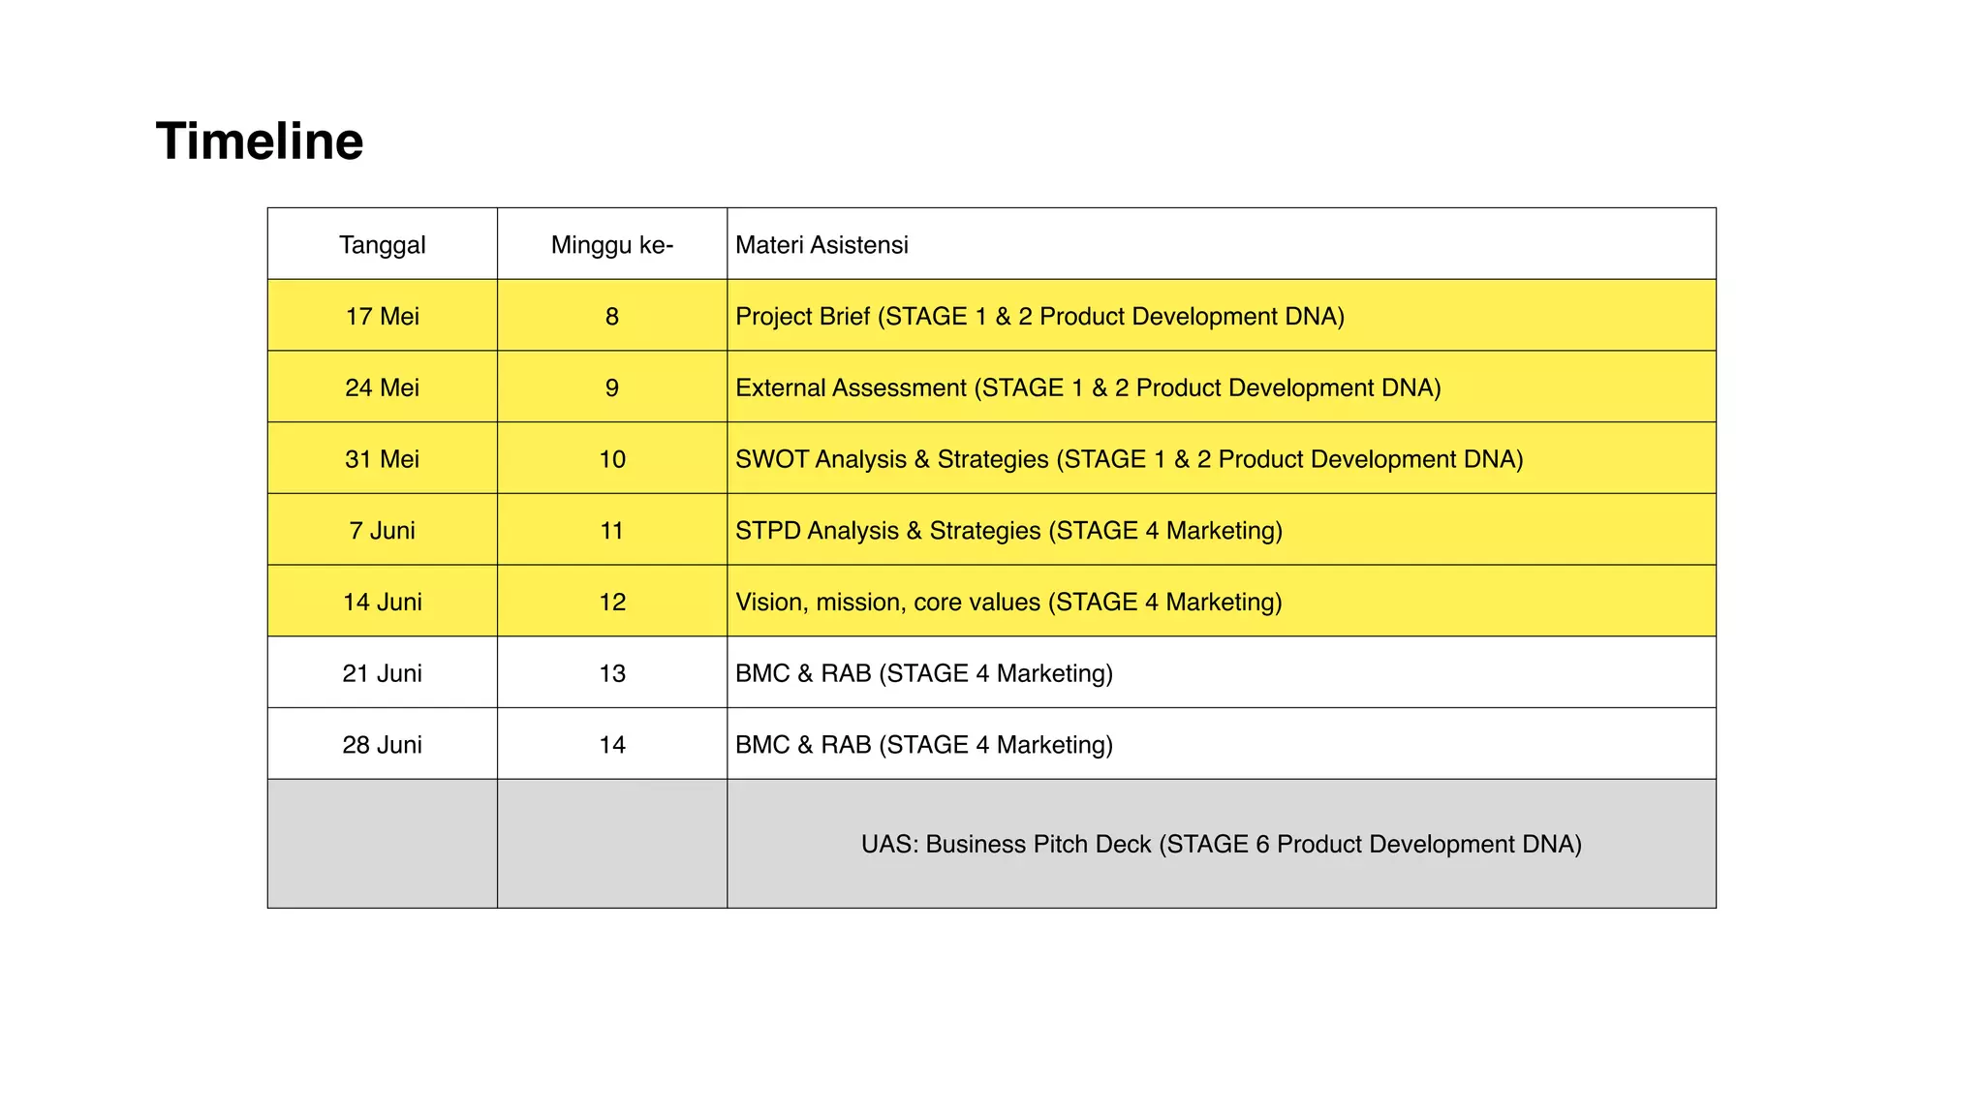Click BMC & RAB text in 21 Juni row
The image size is (1984, 1116).
924,673
